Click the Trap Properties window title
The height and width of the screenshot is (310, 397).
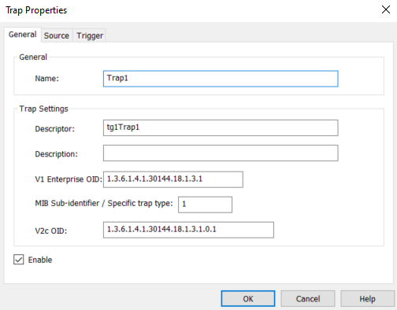tap(36, 10)
